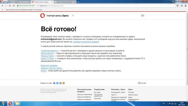Open footer link Opera для планшетов
The image size is (188, 106).
click(x=84, y=100)
